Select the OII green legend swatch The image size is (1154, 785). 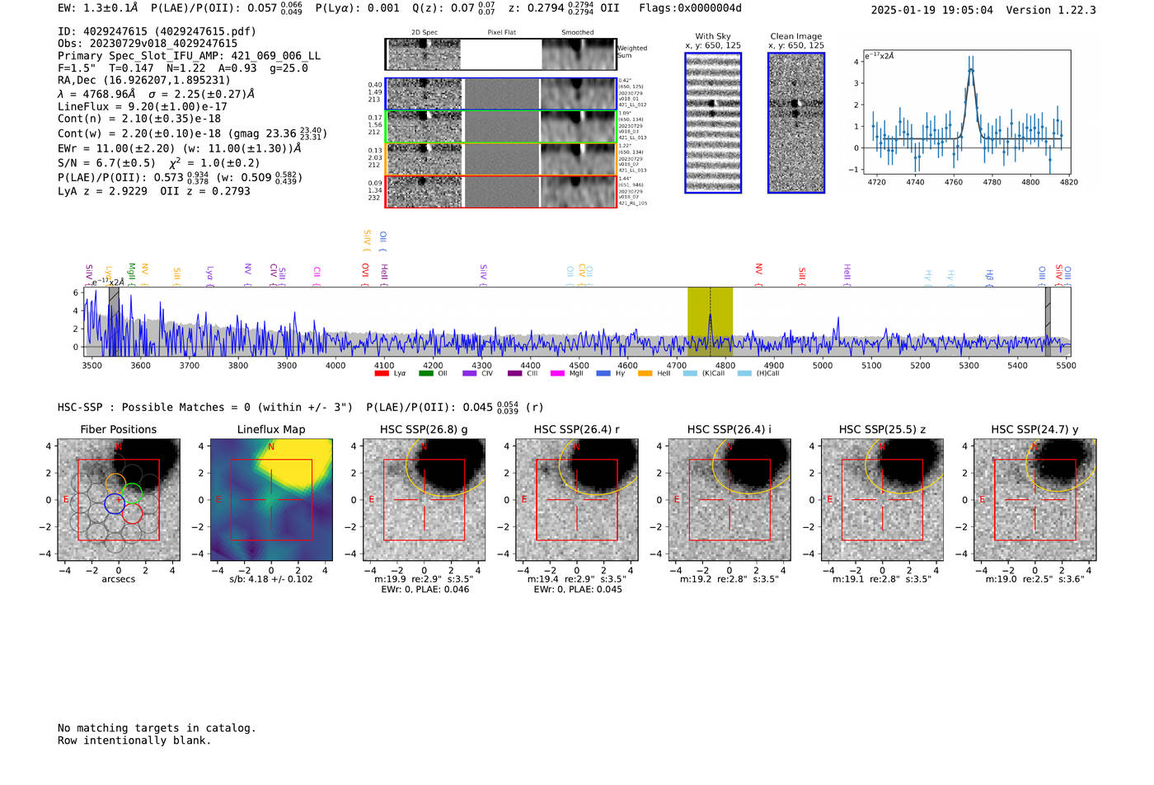coord(426,373)
